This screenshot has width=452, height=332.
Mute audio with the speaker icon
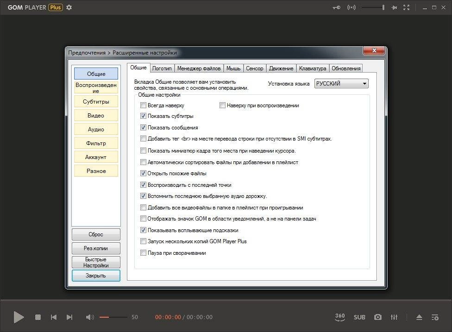pos(90,317)
